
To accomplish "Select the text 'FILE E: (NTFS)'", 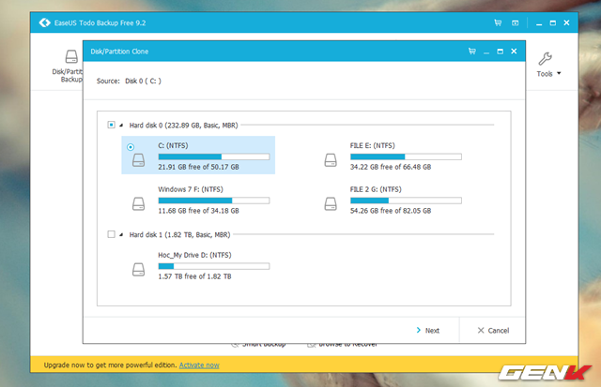I will pyautogui.click(x=372, y=145).
